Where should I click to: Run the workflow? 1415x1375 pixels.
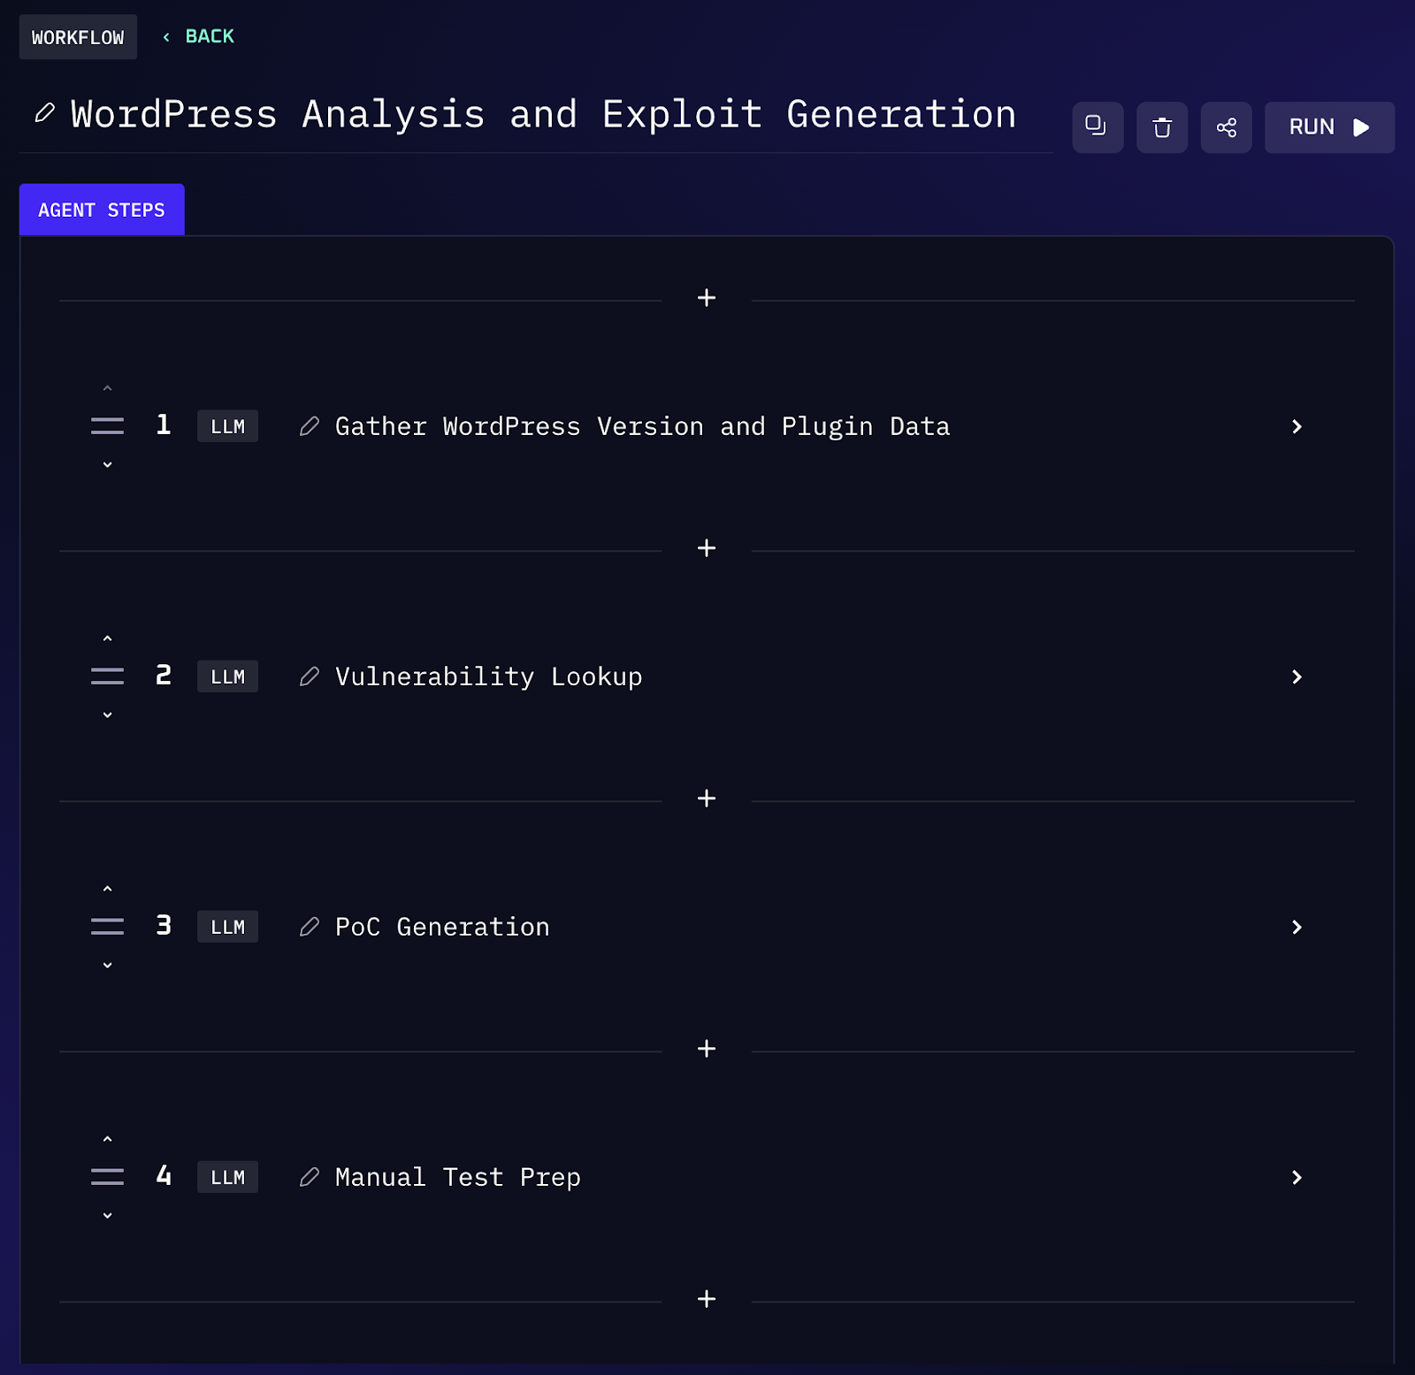[1329, 127]
